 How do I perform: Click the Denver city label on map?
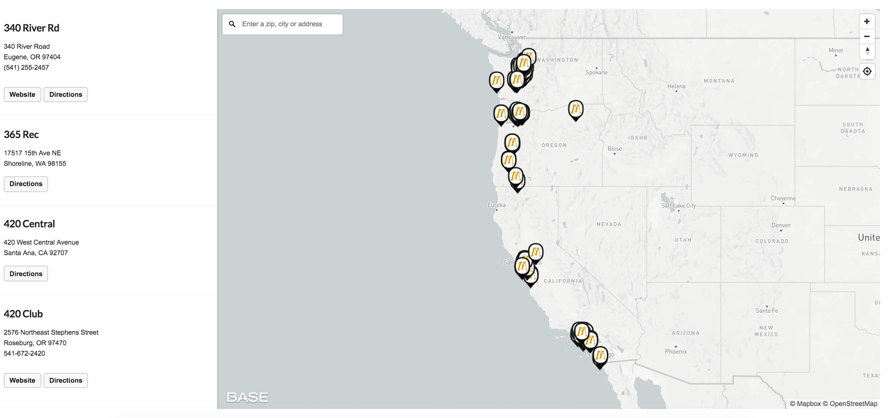click(x=781, y=225)
